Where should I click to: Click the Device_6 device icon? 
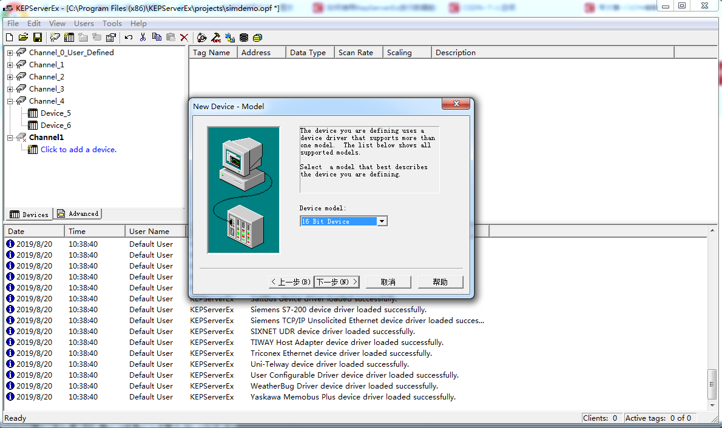(x=33, y=125)
